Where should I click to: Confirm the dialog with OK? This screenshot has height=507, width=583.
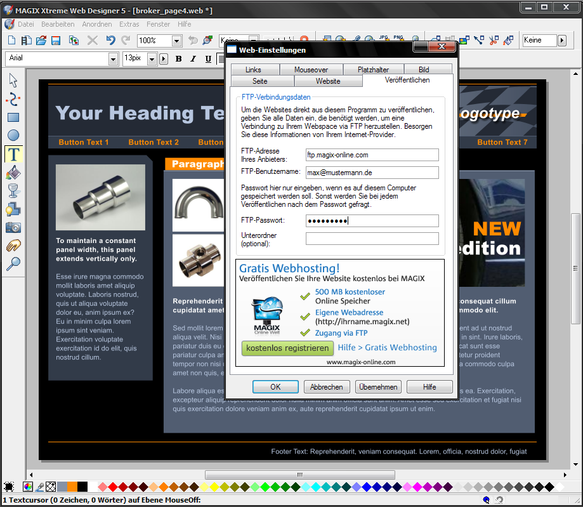coord(275,387)
